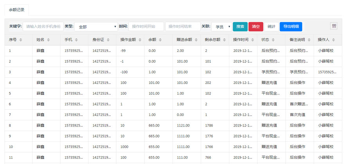This screenshot has height=164, width=344.
Task: Focus the 关键字 search input field
Action: click(x=43, y=27)
